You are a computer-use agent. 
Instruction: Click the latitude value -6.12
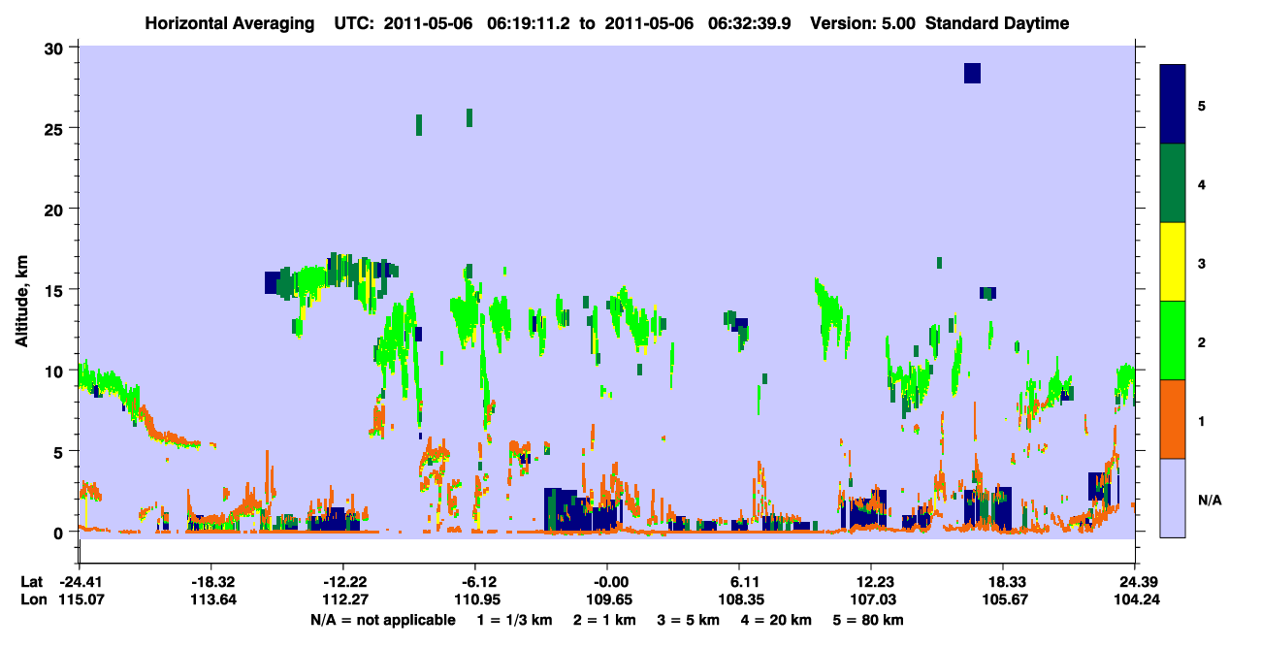point(474,582)
